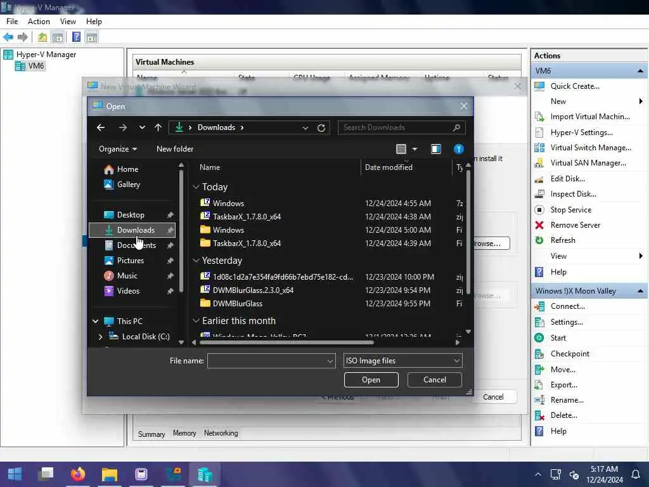Open the Windows Start menu
Viewport: 649px width, 487px height.
click(x=15, y=474)
